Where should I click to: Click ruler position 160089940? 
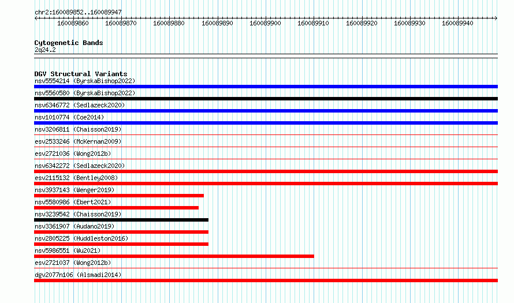(457, 23)
